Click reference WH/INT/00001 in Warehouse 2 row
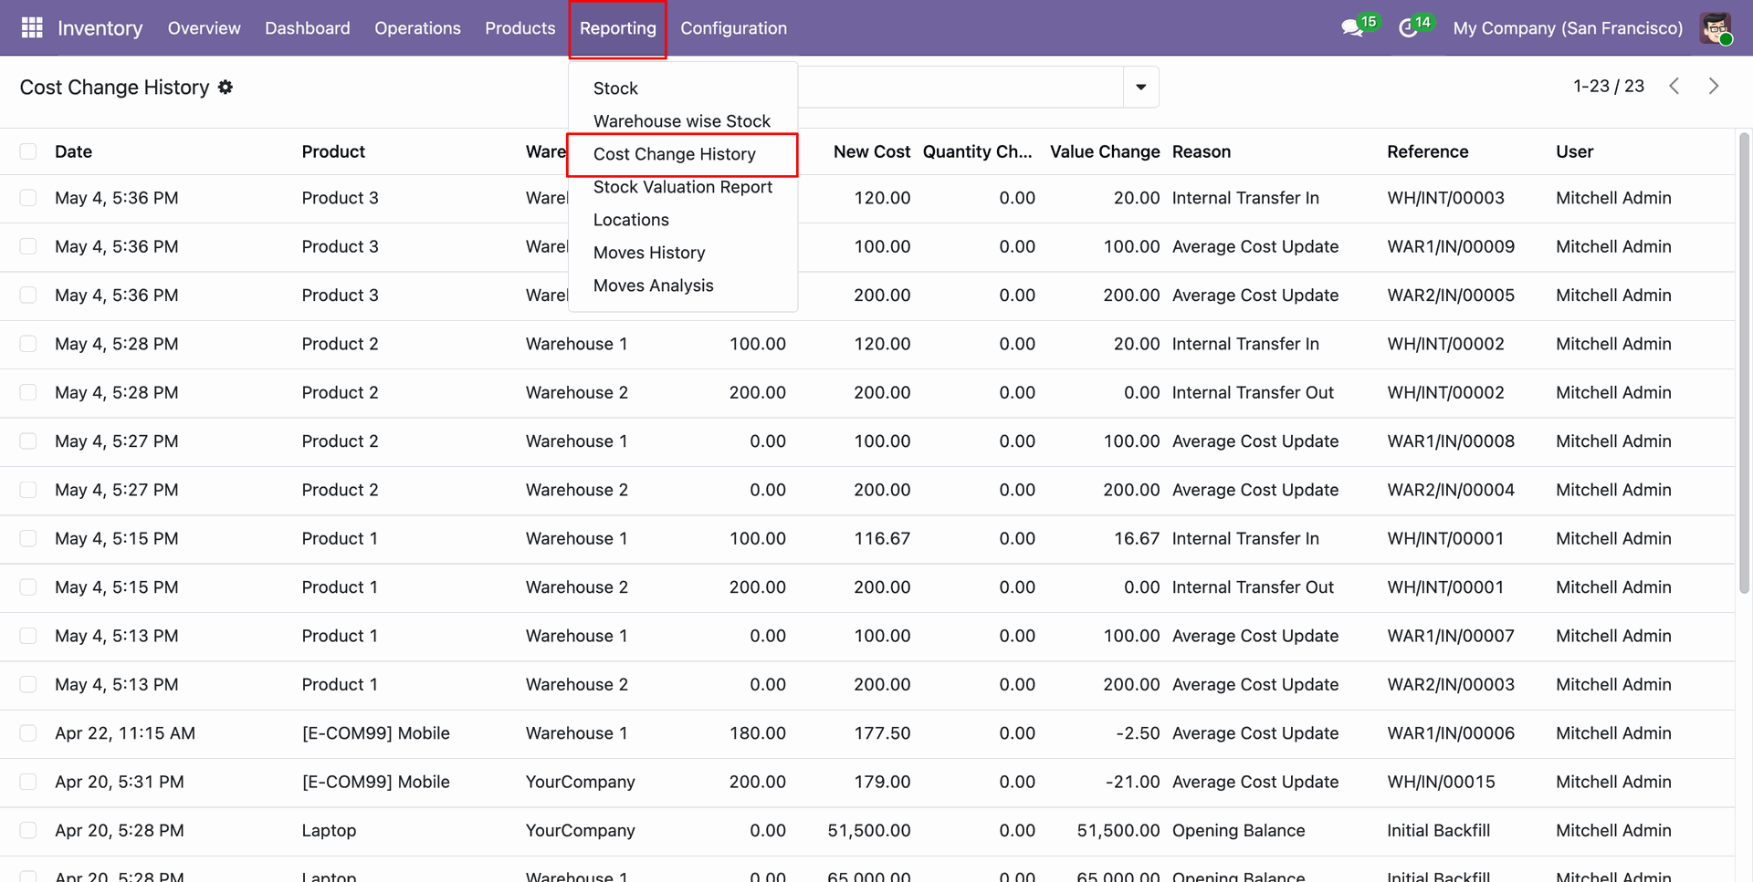1753x882 pixels. coord(1445,587)
